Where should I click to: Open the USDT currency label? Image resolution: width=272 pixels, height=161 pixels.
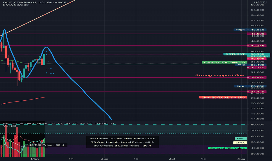(259, 2)
